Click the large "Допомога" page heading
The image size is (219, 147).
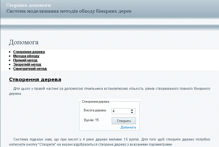23,42
